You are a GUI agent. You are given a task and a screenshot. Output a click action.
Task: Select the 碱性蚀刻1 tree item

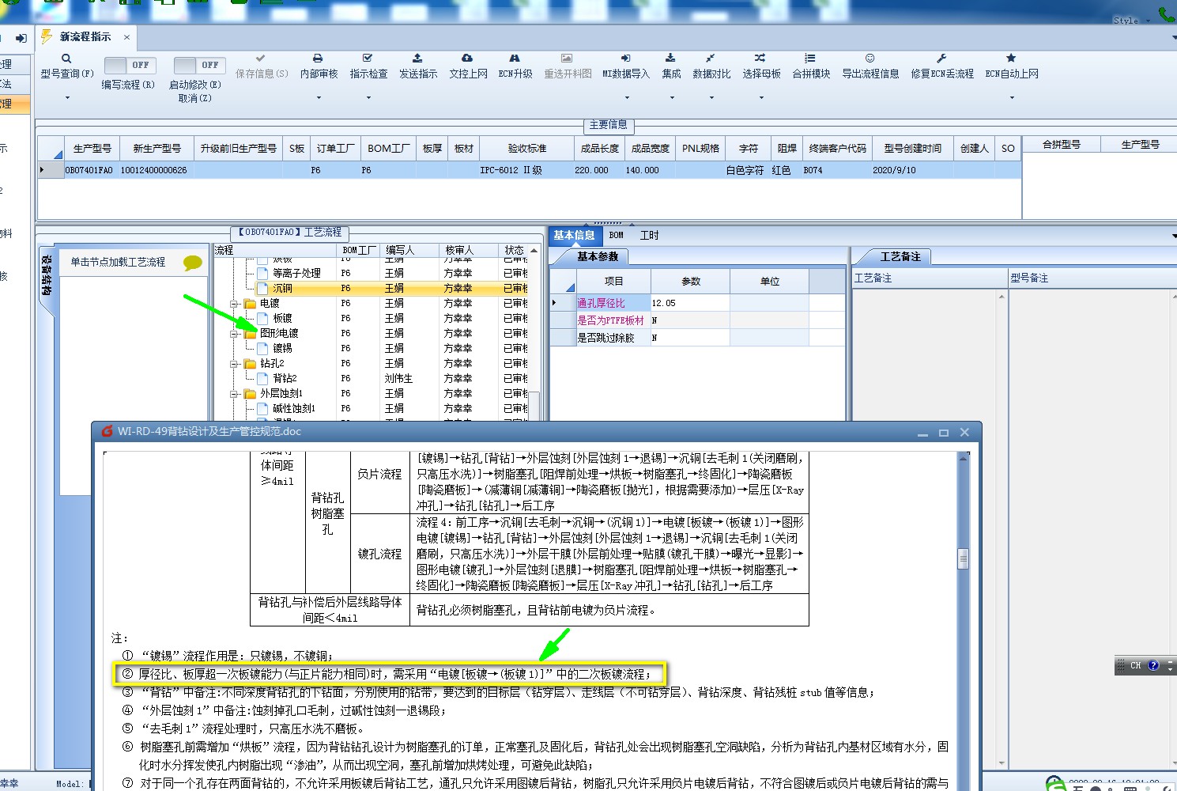point(293,408)
